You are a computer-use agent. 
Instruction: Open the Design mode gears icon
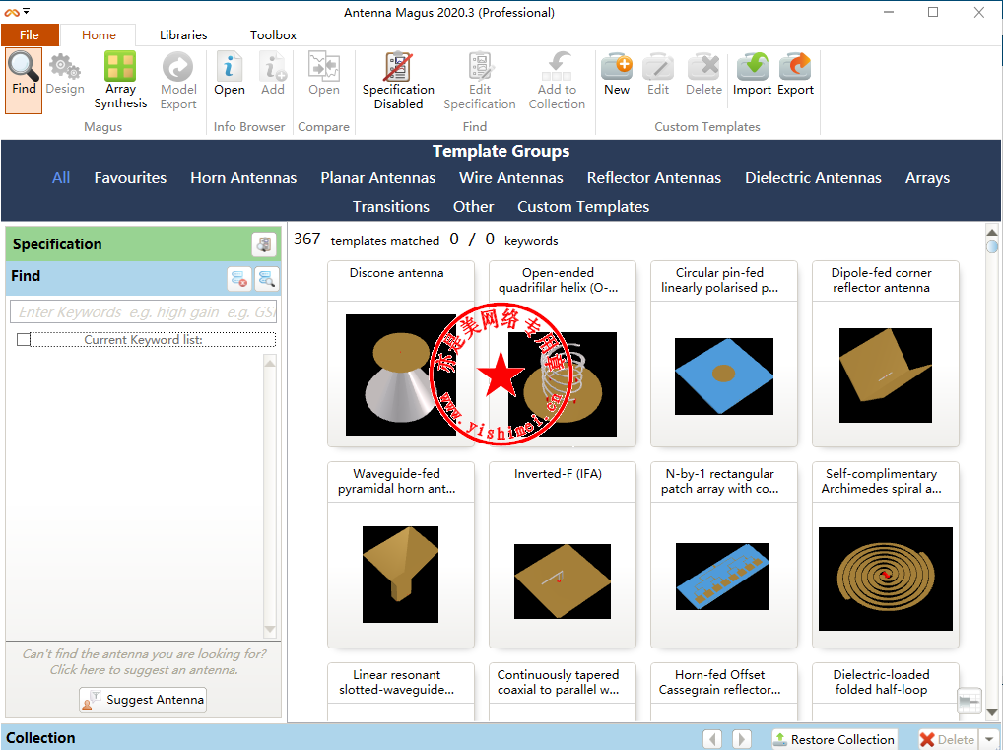65,74
